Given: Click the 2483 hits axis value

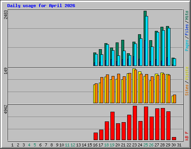Looking at the screenshot, I should click(x=6, y=15).
